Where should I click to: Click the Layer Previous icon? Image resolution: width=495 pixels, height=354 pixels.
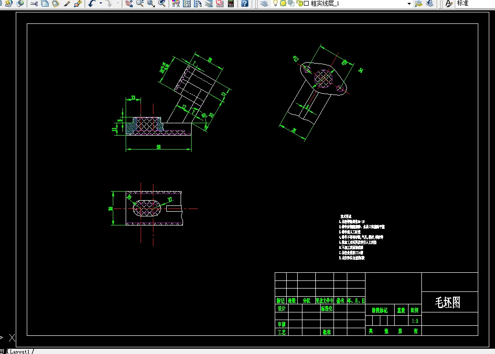tap(430, 3)
